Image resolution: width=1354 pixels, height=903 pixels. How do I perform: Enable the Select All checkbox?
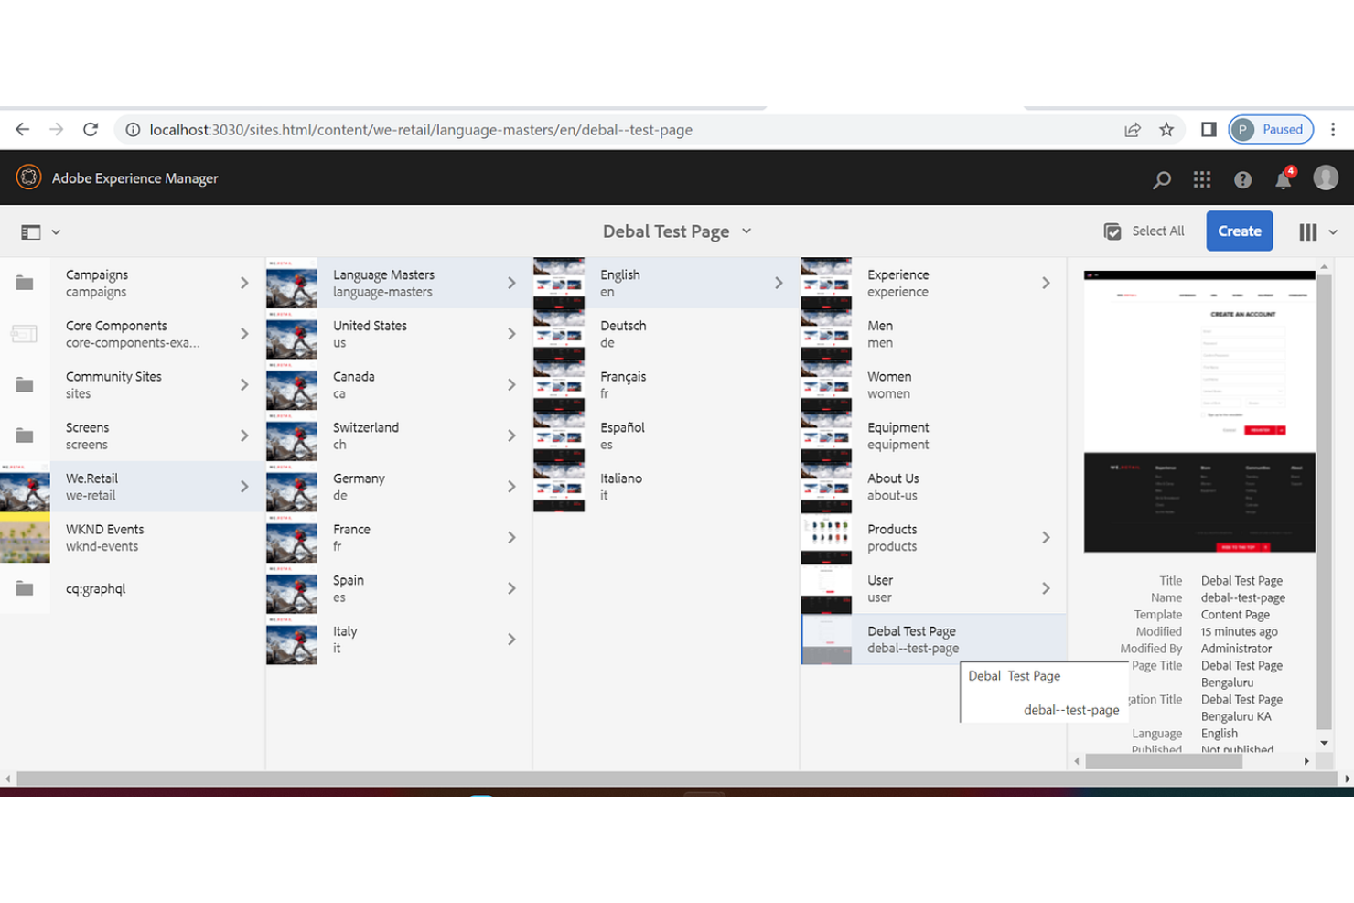[x=1113, y=231]
